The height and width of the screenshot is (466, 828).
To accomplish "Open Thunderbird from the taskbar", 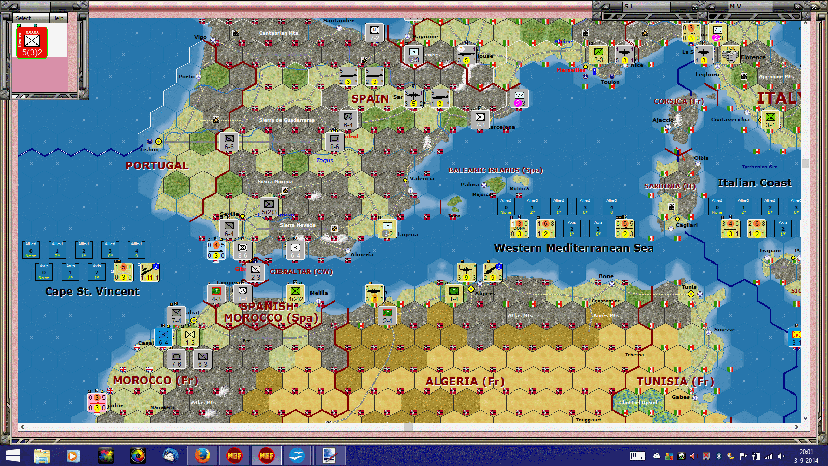I will click(170, 456).
